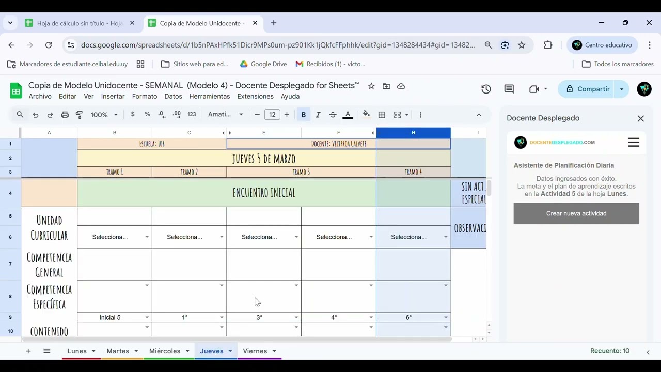Select the paint format tool
The image size is (661, 372).
tap(79, 115)
